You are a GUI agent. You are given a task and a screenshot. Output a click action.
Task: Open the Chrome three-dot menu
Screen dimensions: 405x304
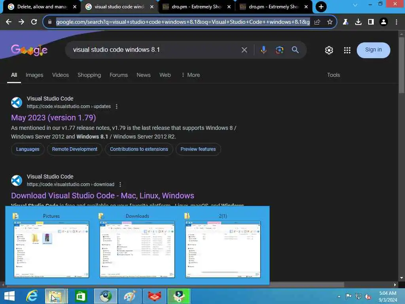[x=396, y=22]
